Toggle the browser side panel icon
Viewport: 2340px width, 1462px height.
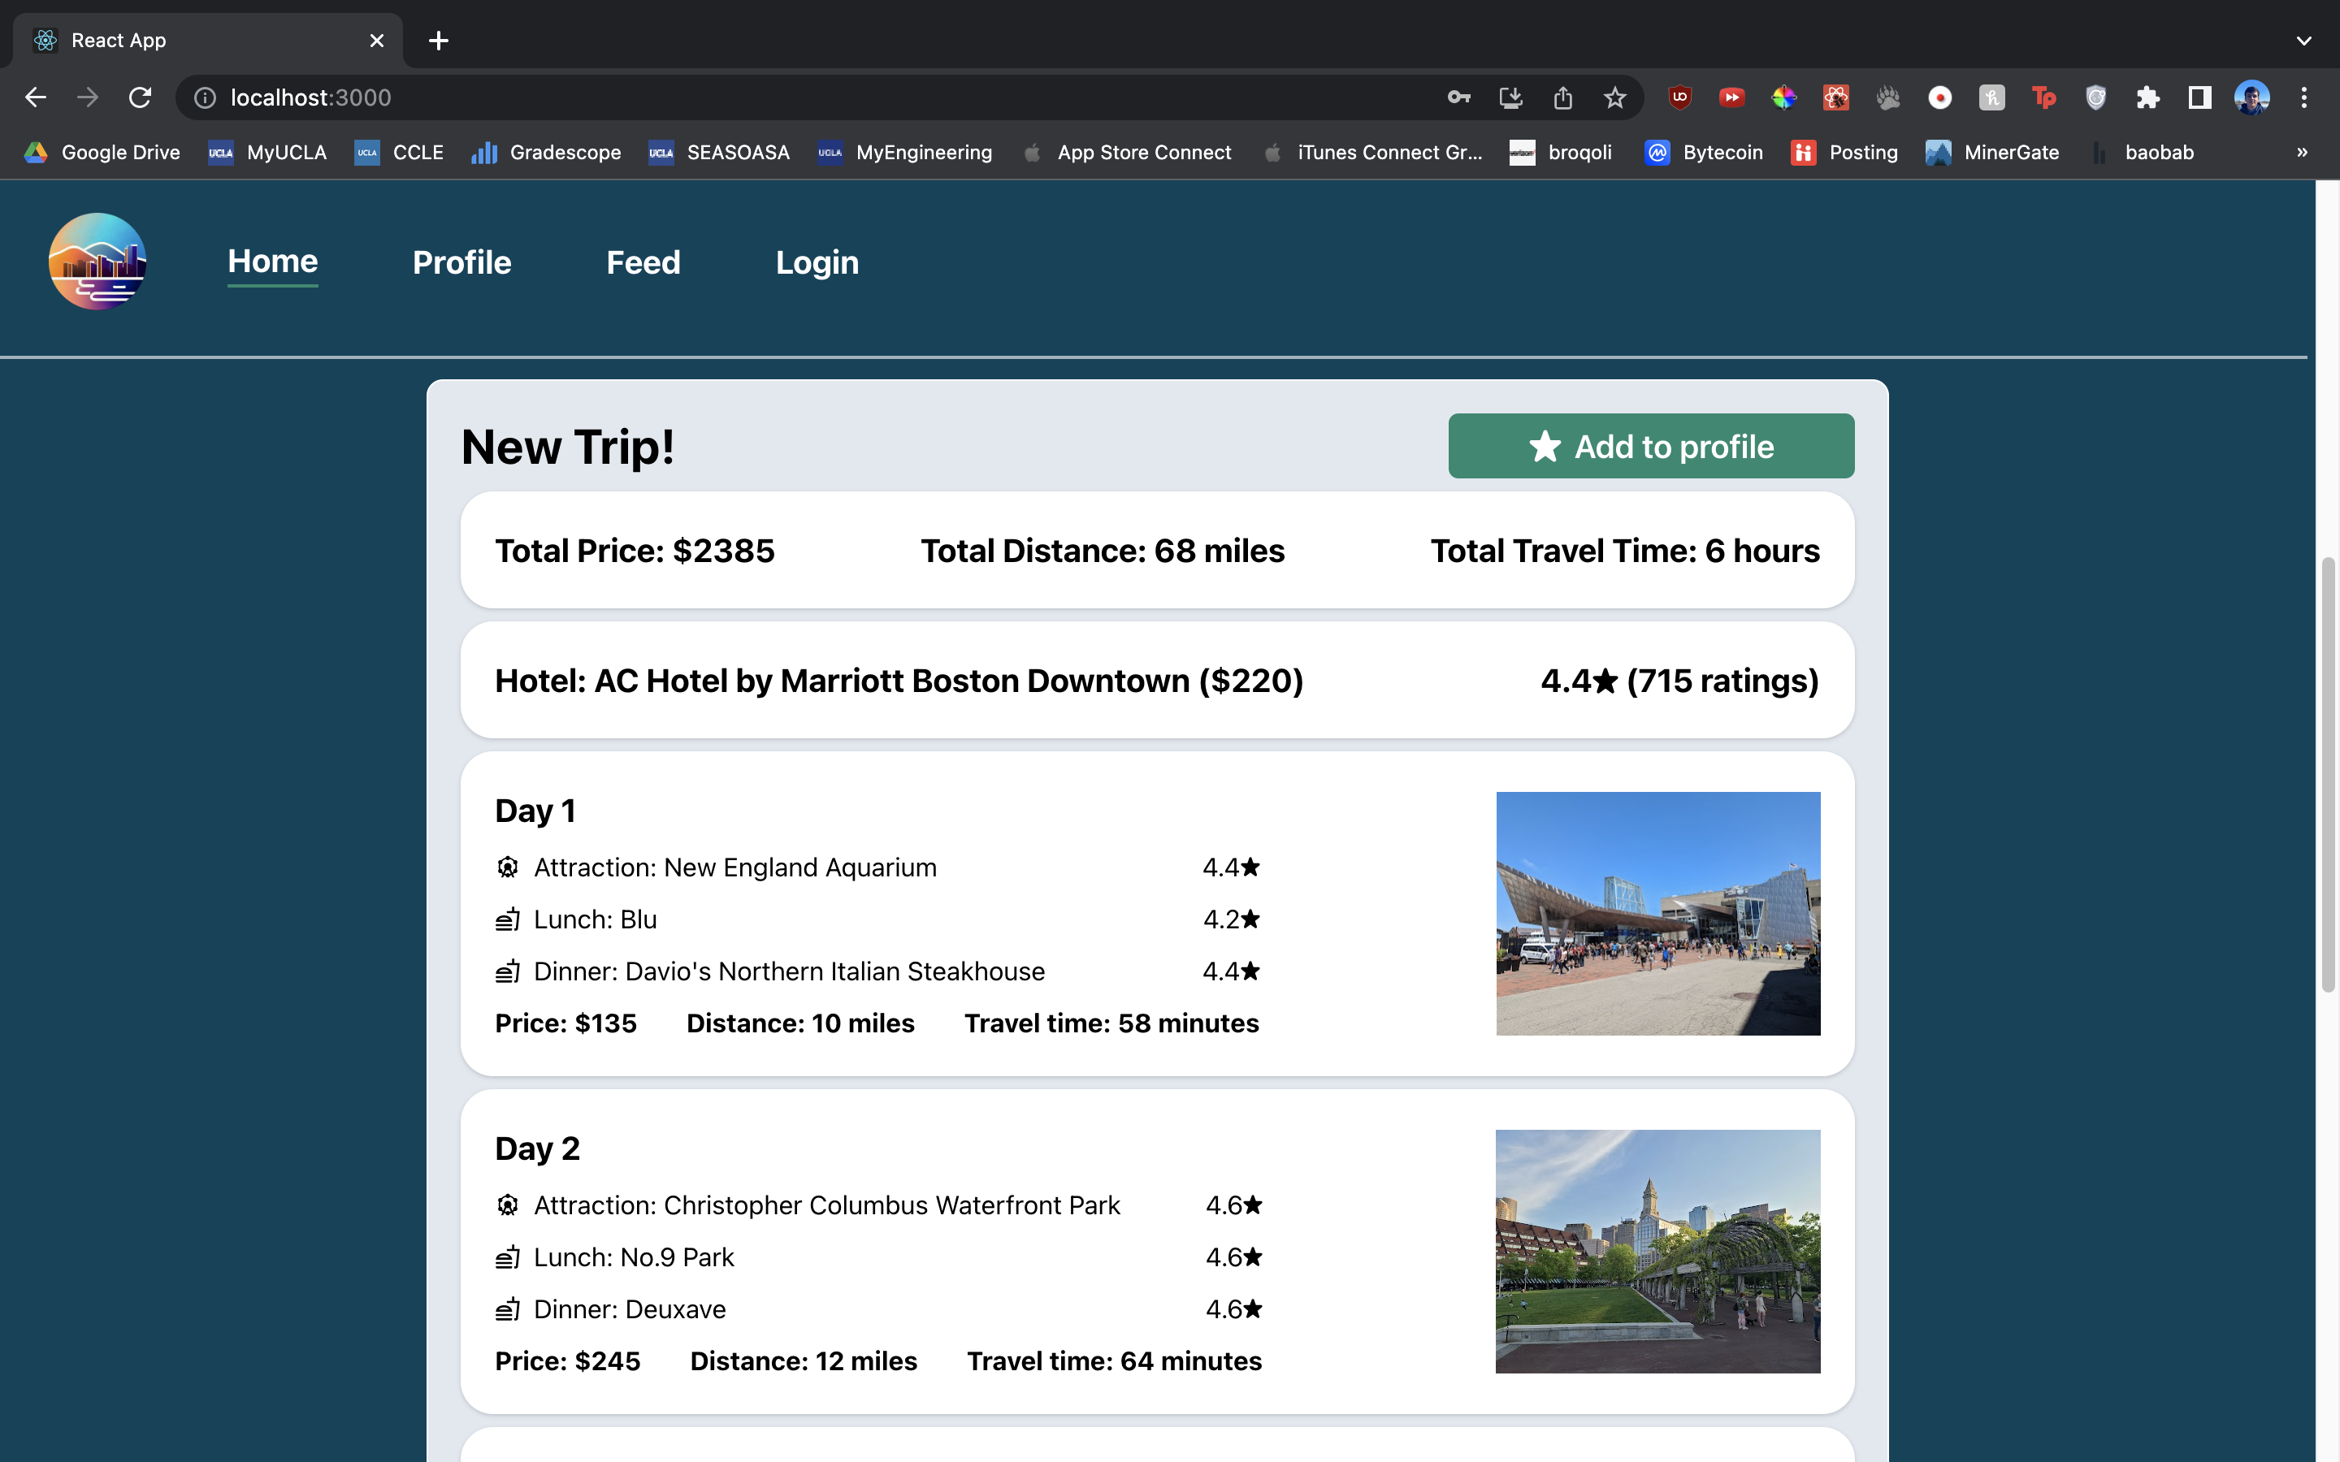tap(2199, 97)
